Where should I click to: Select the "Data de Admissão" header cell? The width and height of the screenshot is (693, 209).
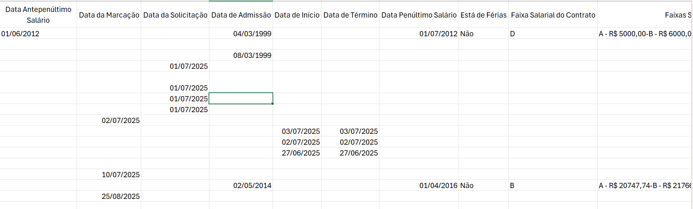coord(241,15)
